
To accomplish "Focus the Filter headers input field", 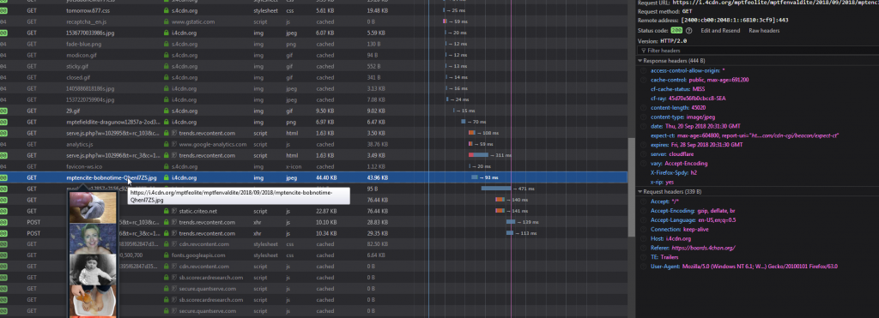I will pyautogui.click(x=757, y=51).
